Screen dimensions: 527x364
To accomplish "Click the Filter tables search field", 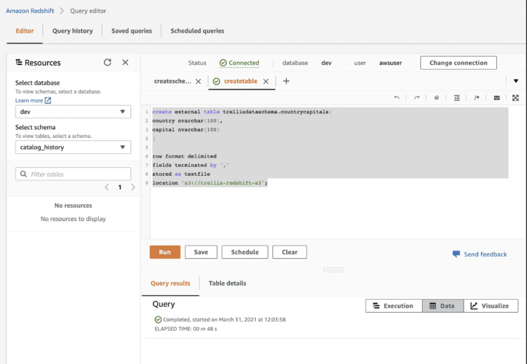I will (73, 174).
